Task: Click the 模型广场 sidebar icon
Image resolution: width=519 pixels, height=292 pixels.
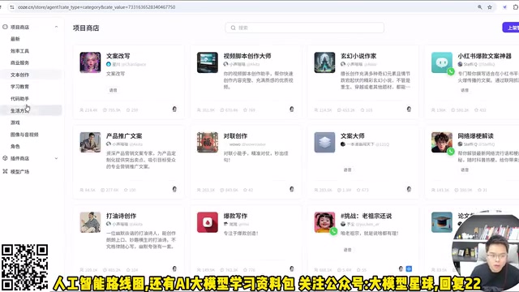Action: tap(5, 171)
